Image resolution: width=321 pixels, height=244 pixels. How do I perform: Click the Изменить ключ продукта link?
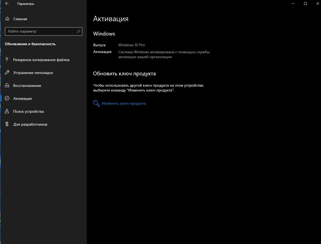click(124, 103)
